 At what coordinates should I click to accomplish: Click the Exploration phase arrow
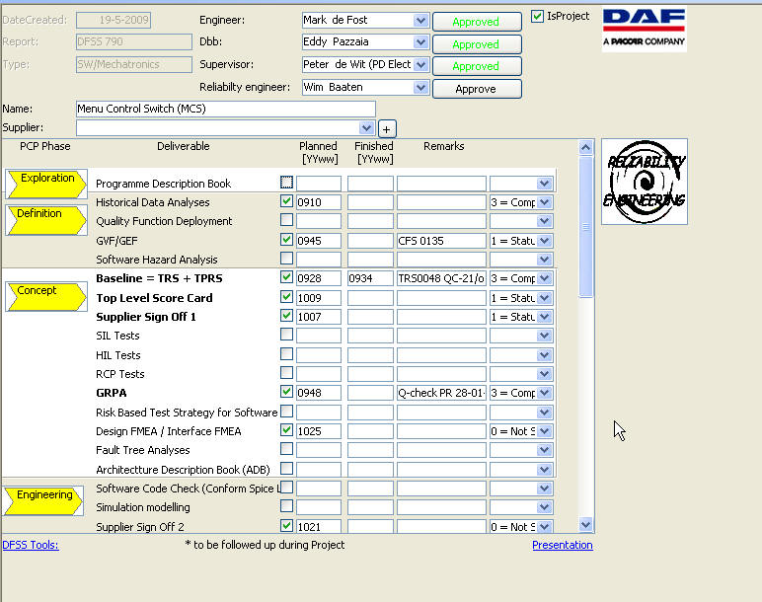(x=46, y=184)
